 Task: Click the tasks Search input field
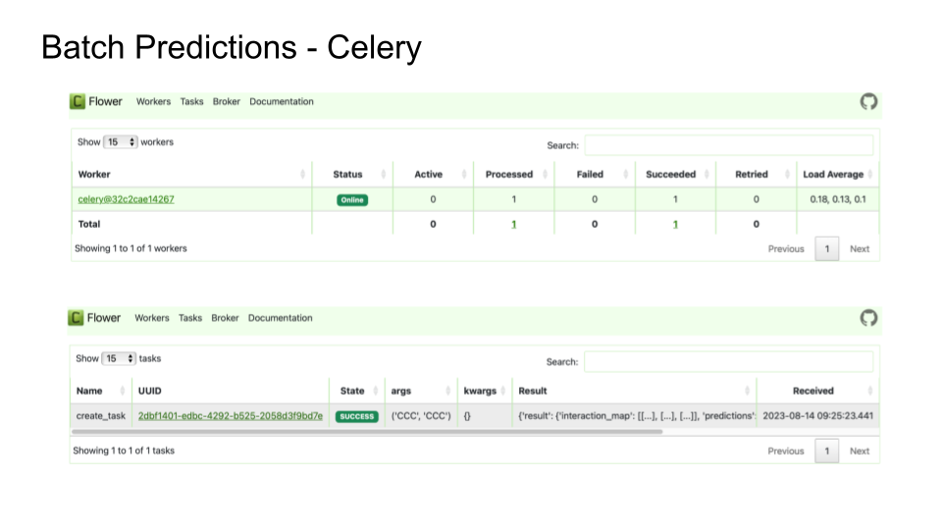(x=728, y=361)
